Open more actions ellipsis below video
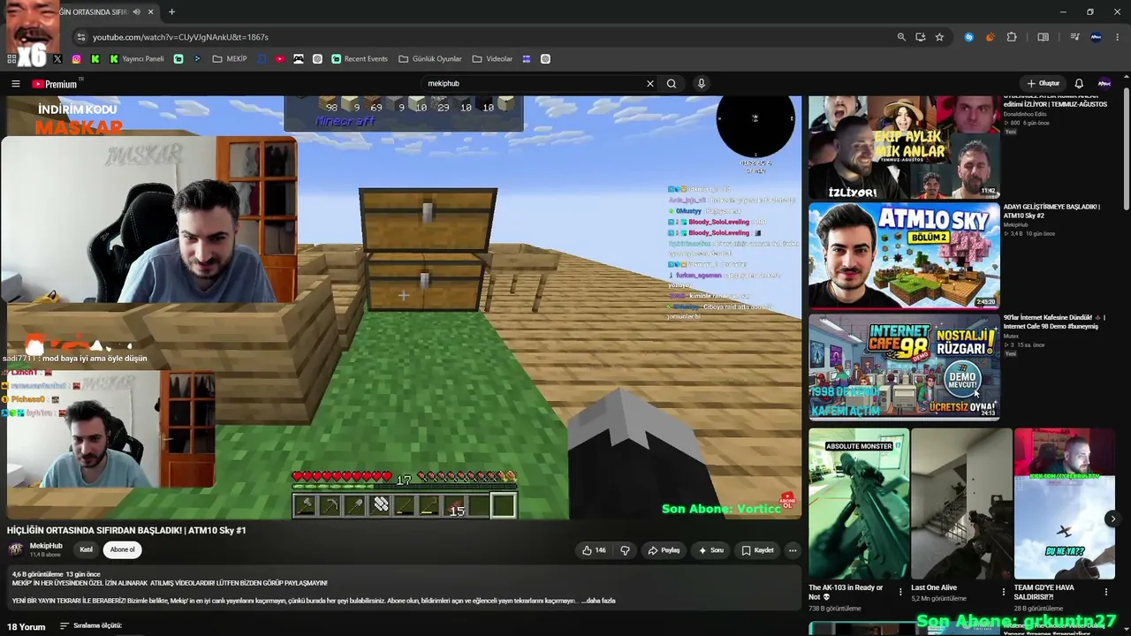1131x636 pixels. coord(793,550)
